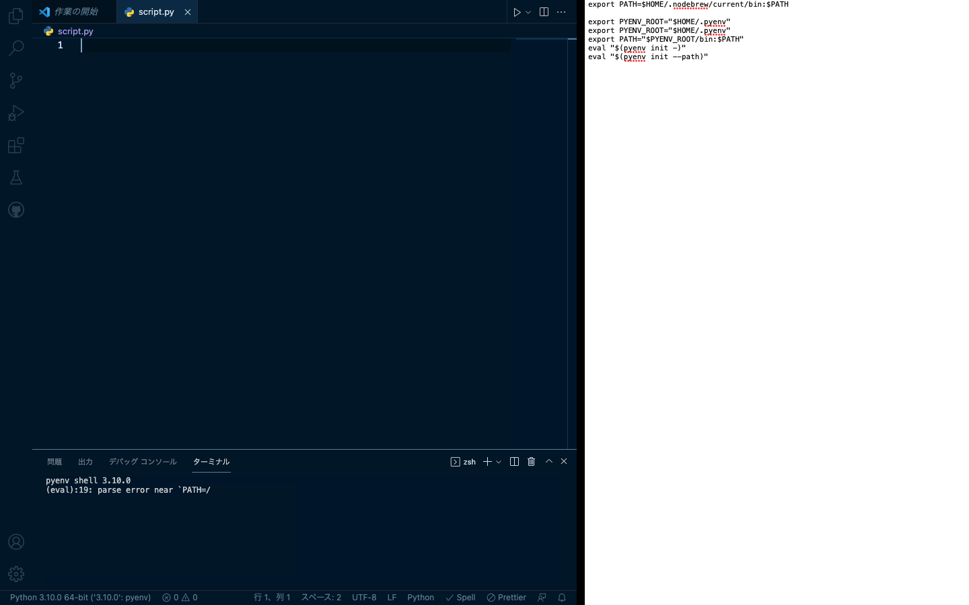Split the editor to the right
The image size is (969, 605).
(544, 12)
